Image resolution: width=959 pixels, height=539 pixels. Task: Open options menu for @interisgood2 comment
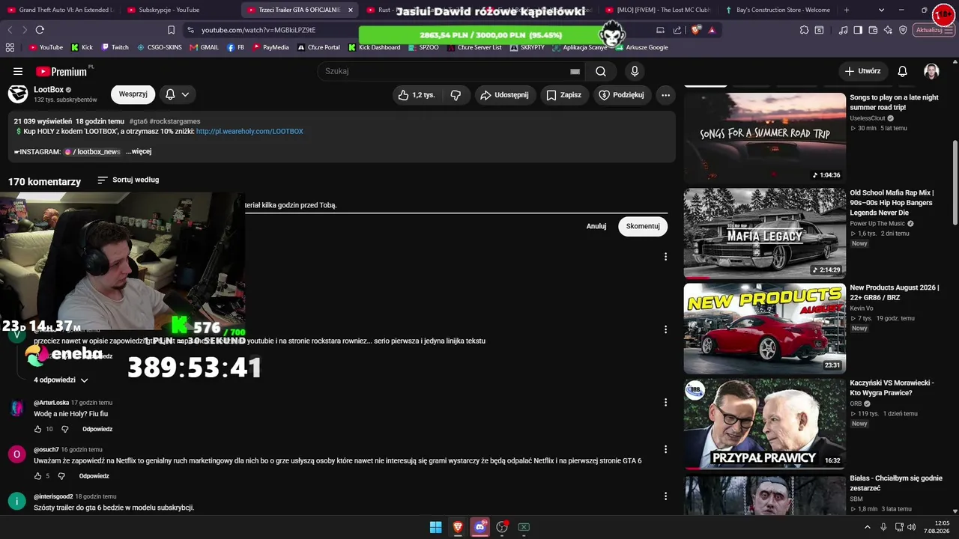pos(665,496)
